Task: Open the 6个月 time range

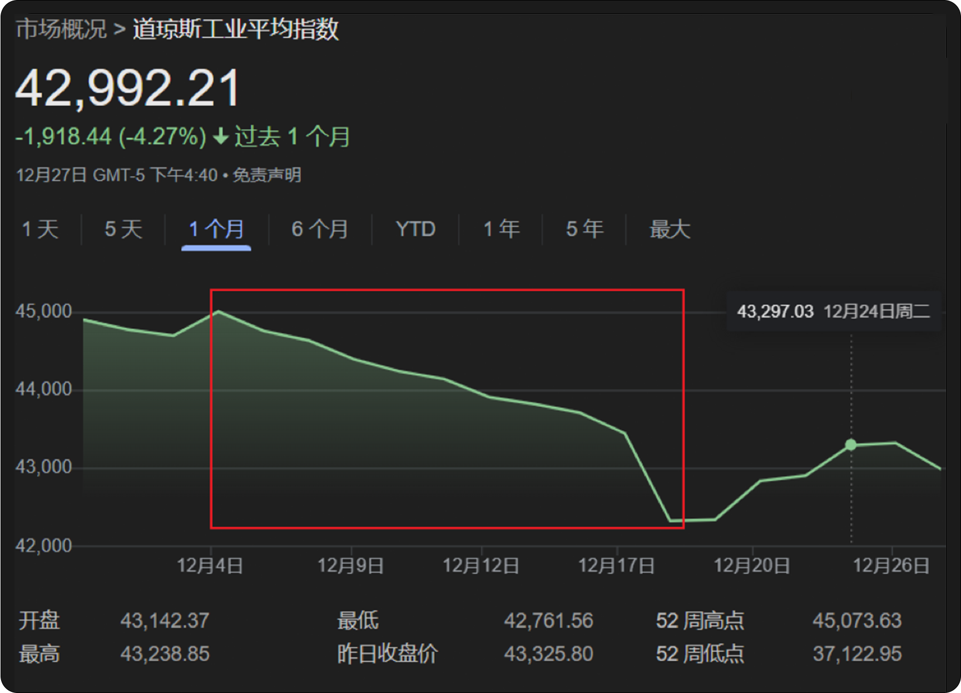Action: pyautogui.click(x=319, y=229)
